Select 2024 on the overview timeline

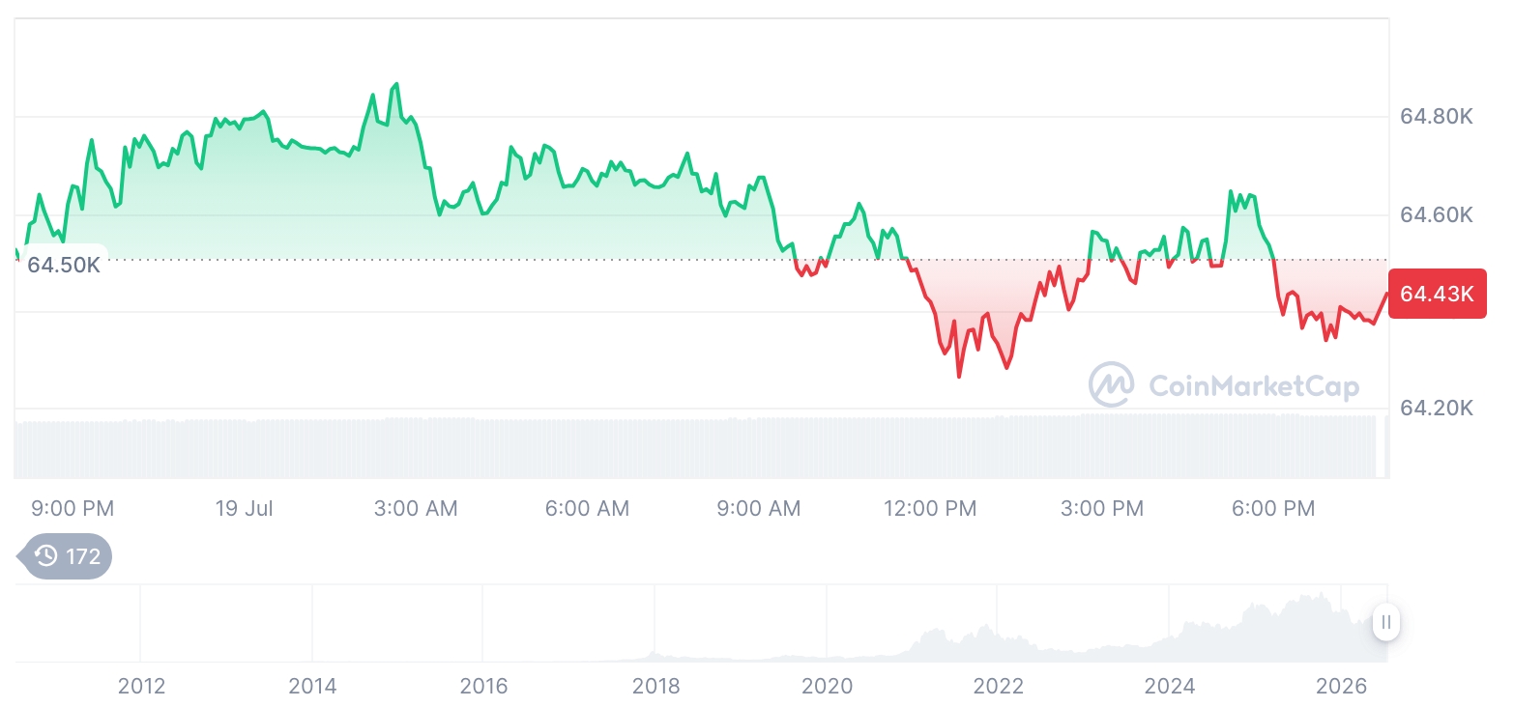click(x=1170, y=687)
